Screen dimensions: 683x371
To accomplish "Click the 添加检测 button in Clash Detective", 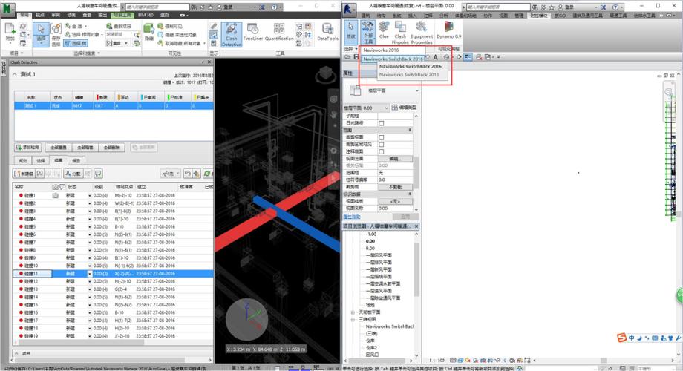I will 27,148.
